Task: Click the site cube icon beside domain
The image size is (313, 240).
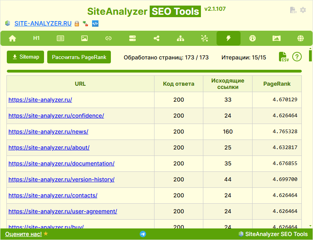Action: click(8, 23)
